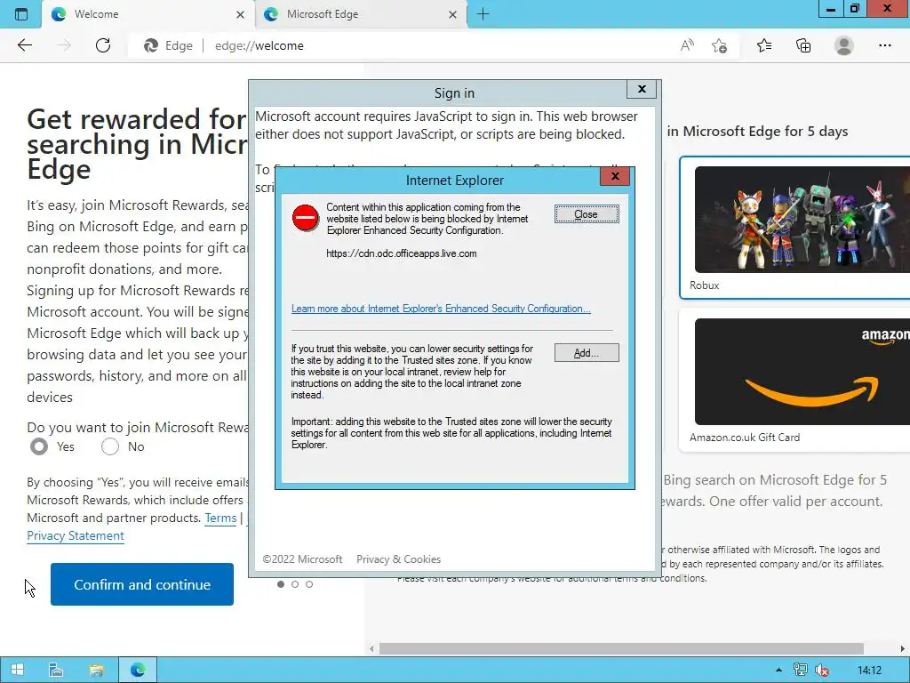The width and height of the screenshot is (910, 683).
Task: Select the Yes radio button
Action: click(39, 446)
